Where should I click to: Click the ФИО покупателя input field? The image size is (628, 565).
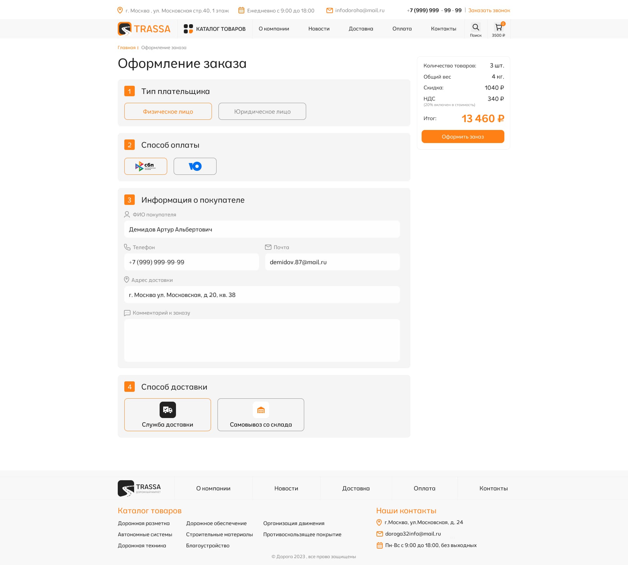coord(262,229)
